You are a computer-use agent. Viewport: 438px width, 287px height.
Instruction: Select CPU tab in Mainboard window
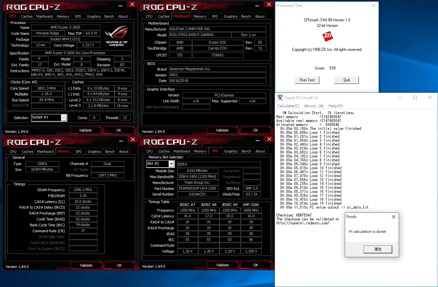149,16
